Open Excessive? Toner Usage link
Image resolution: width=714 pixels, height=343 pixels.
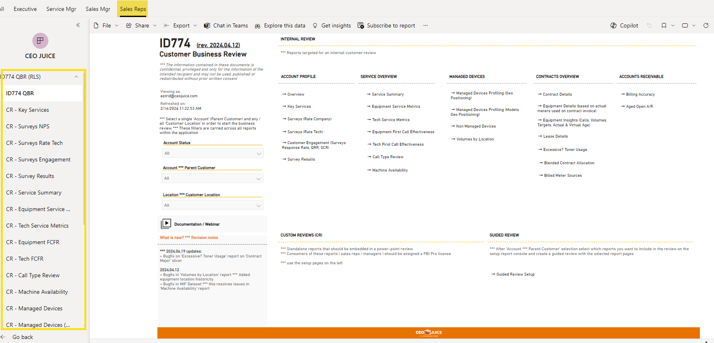pos(563,150)
